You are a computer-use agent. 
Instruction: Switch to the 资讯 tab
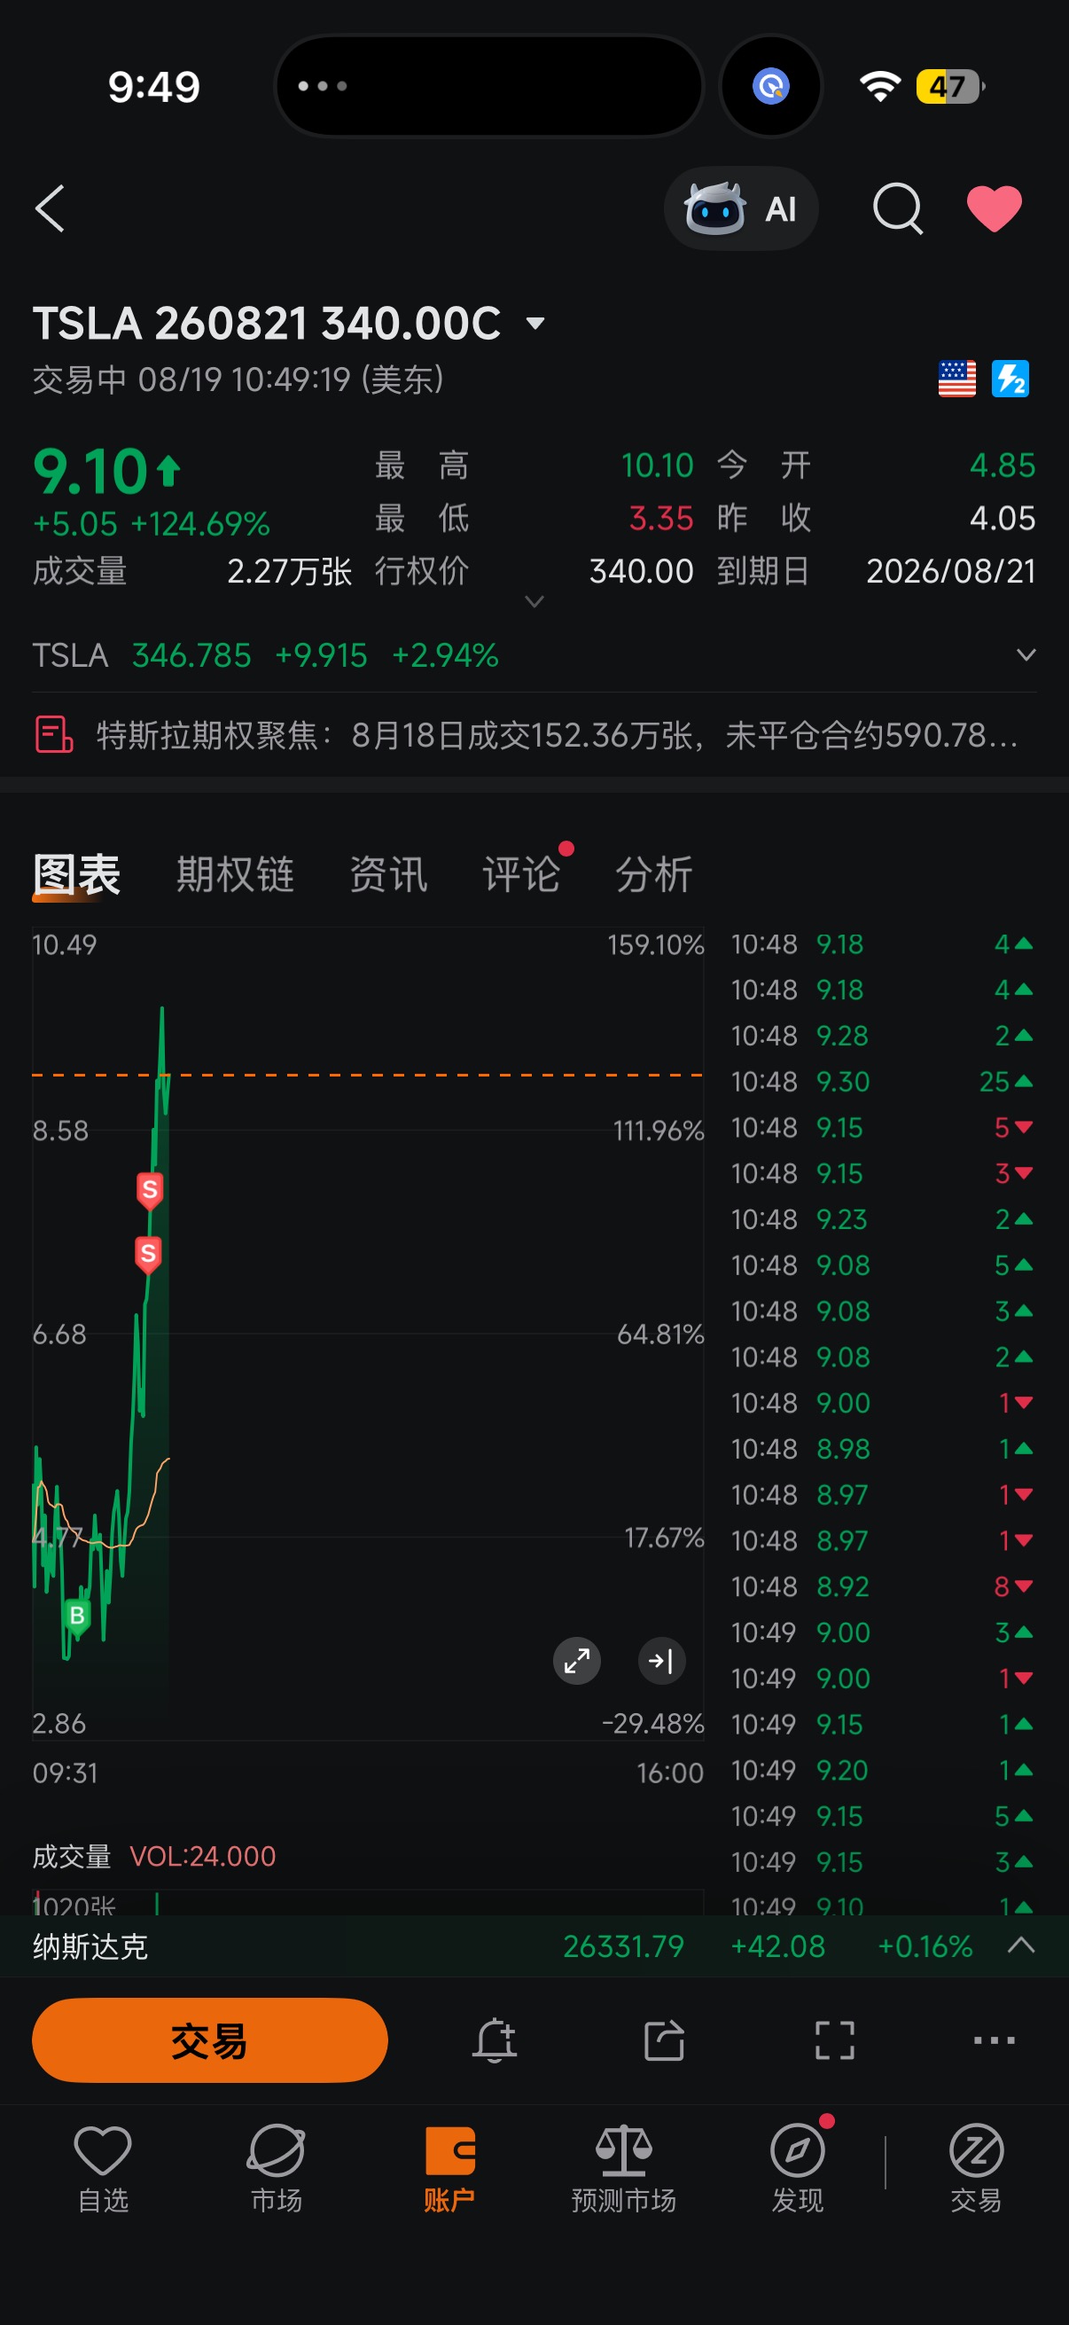click(389, 873)
